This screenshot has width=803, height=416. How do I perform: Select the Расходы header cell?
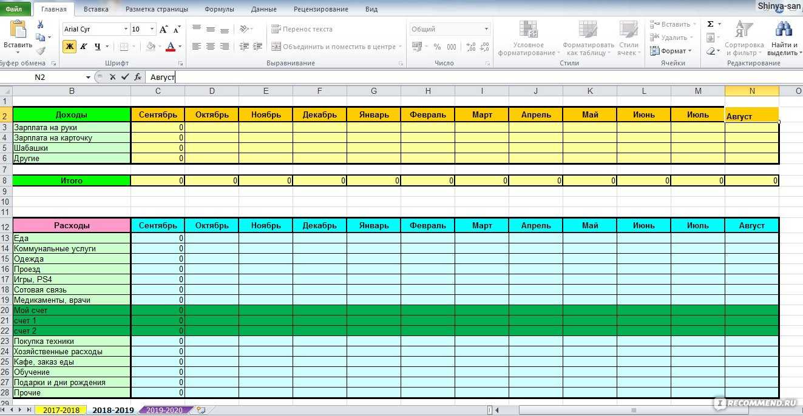click(72, 225)
